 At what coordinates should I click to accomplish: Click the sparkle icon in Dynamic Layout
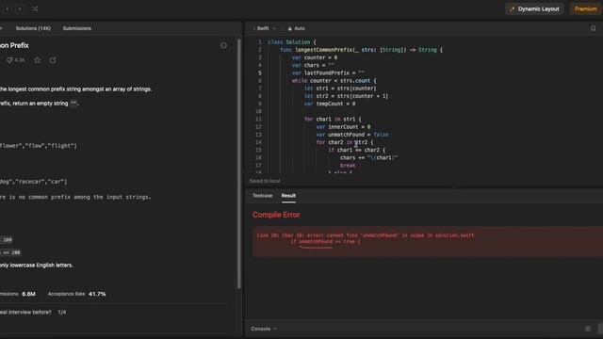click(x=513, y=8)
